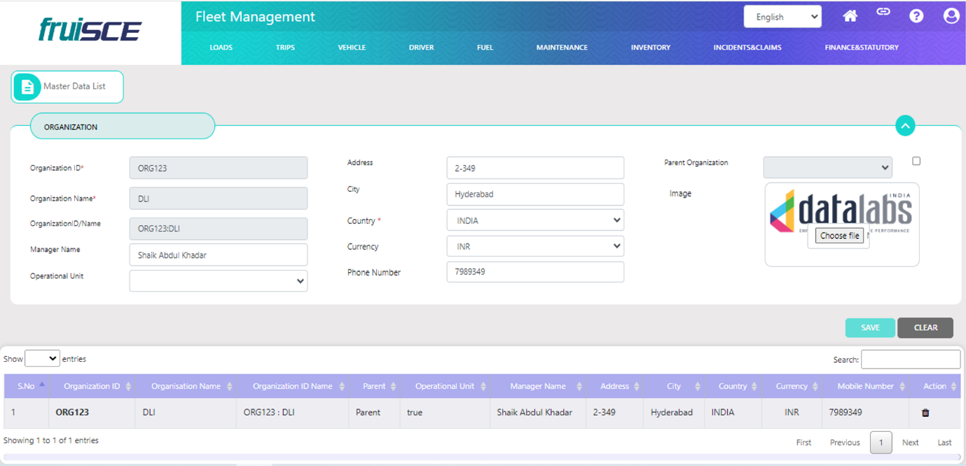This screenshot has height=466, width=966.
Task: Open the user profile icon
Action: 951,16
